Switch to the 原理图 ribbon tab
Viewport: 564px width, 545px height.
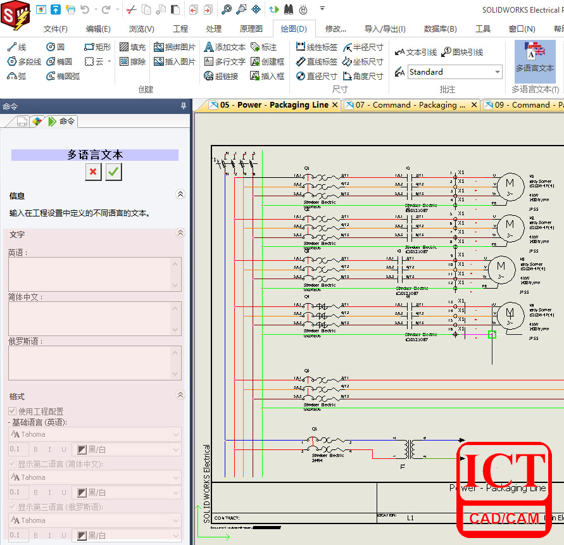[x=251, y=28]
